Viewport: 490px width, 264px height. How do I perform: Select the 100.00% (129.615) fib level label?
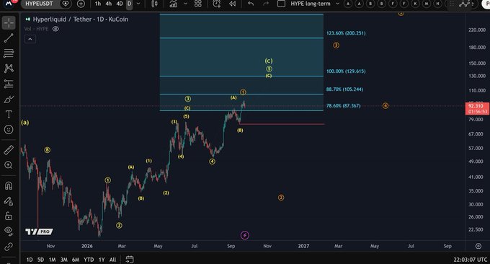346,71
